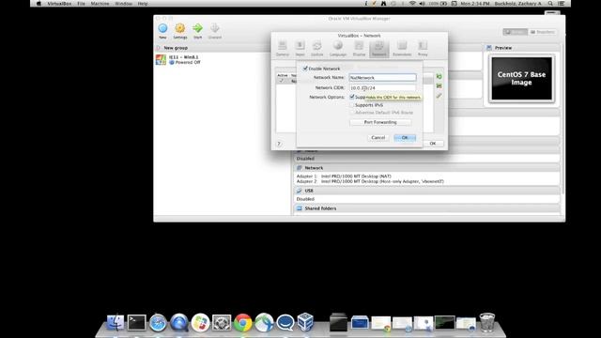Image resolution: width=601 pixels, height=338 pixels.
Task: Click the Shared Folders section header
Action: point(426,208)
